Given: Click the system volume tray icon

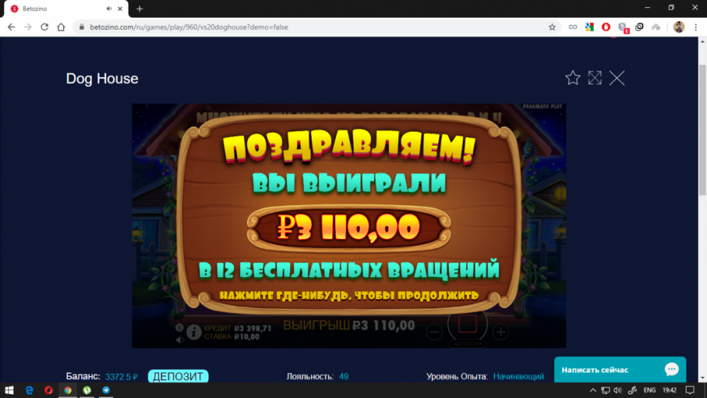Looking at the screenshot, I should pyautogui.click(x=618, y=390).
